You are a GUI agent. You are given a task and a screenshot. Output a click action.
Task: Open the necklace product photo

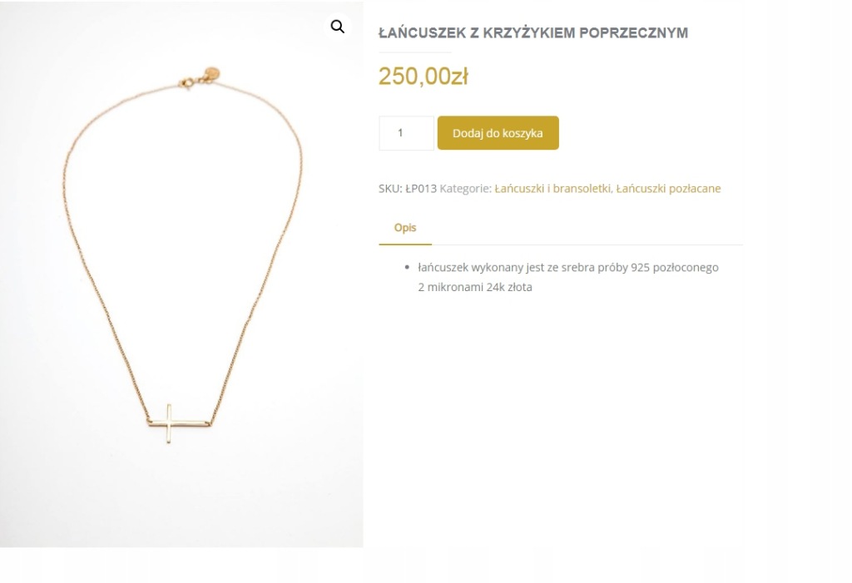[x=181, y=274]
